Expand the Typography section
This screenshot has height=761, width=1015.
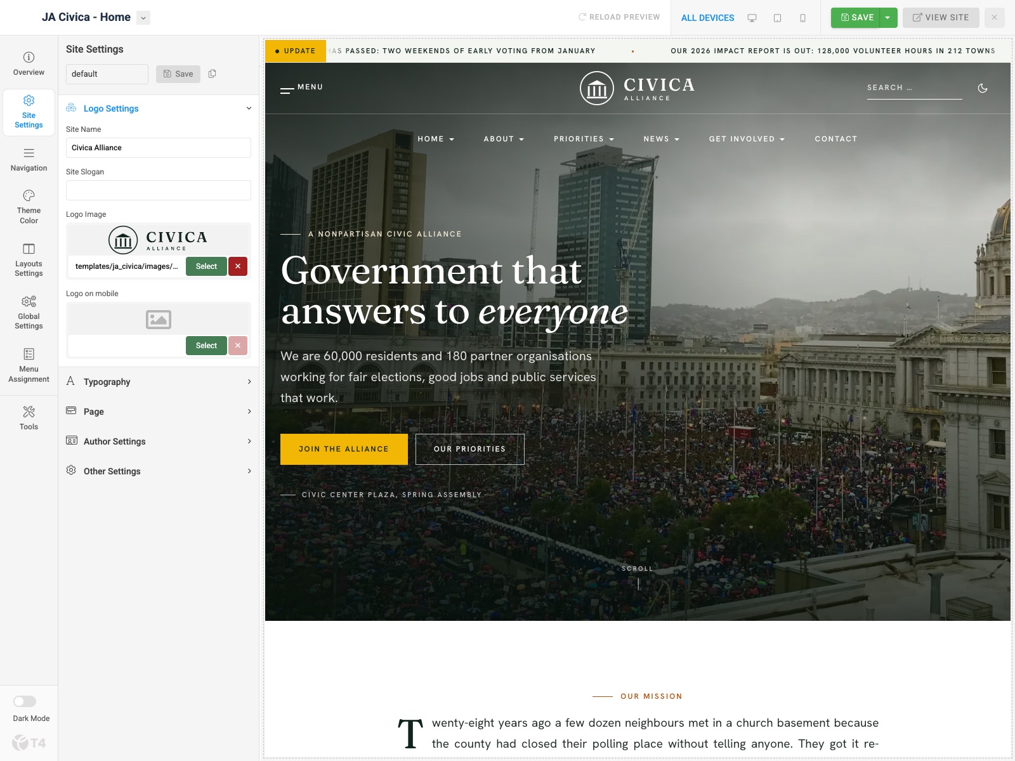pyautogui.click(x=159, y=382)
